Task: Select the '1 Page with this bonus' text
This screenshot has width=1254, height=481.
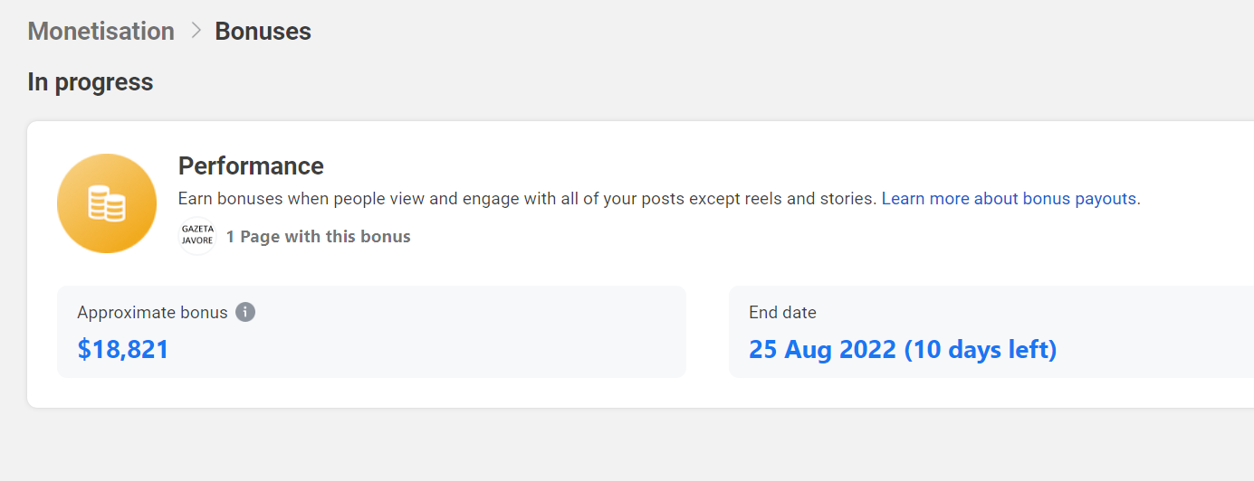Action: click(319, 237)
